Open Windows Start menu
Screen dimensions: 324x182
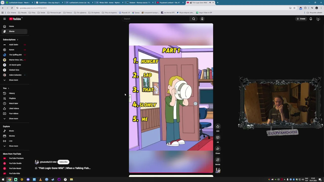3,179
